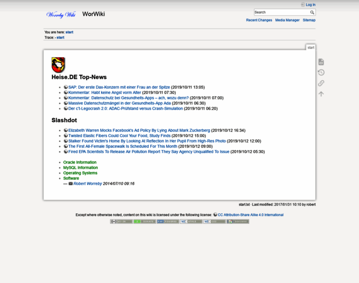Click the 'start.txt · Last modified' footer text
The width and height of the screenshot is (359, 283).
(277, 205)
